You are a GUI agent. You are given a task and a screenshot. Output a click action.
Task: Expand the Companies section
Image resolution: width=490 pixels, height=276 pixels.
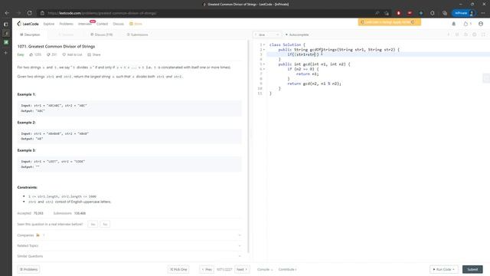point(129,235)
